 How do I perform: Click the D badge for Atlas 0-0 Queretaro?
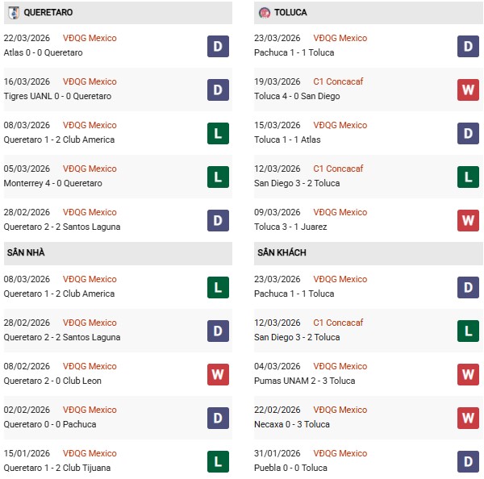click(x=218, y=46)
